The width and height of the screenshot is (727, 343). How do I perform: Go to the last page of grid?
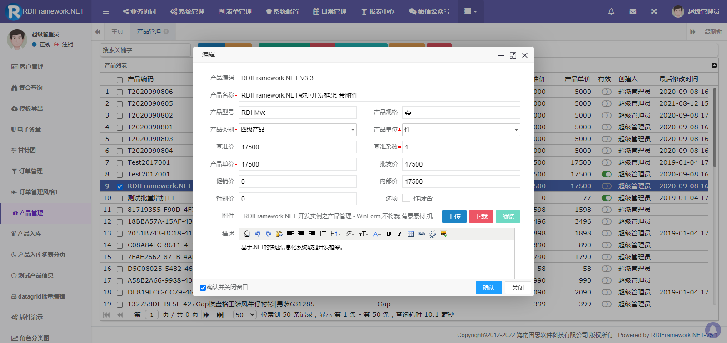click(x=220, y=315)
